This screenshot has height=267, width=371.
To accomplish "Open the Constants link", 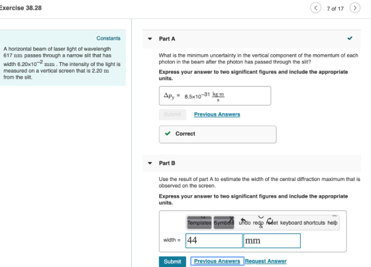I will [x=109, y=38].
